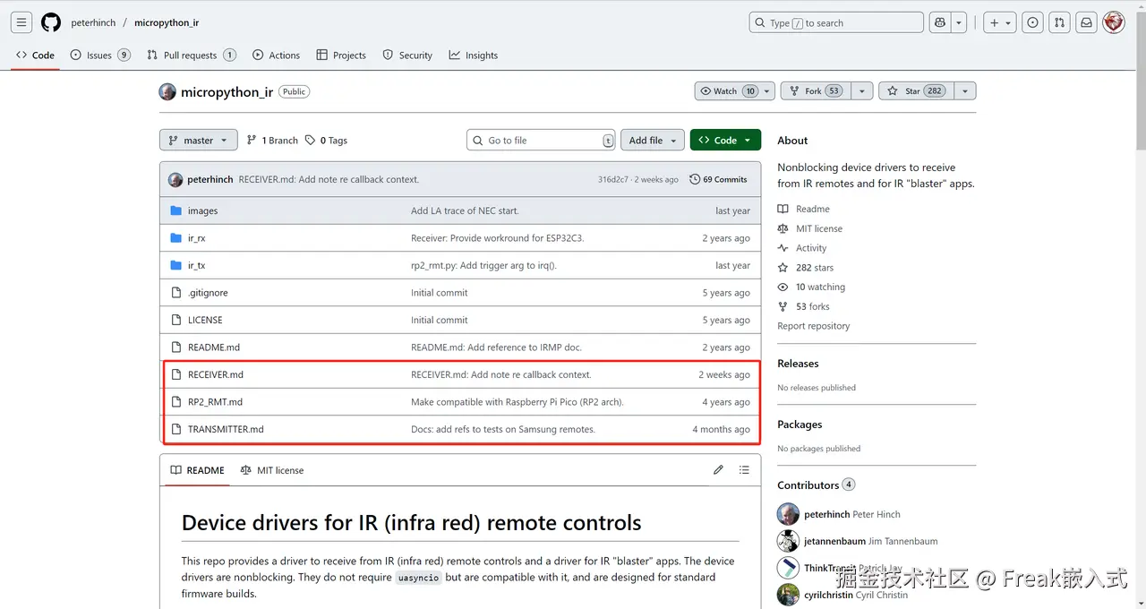The height and width of the screenshot is (609, 1146).
Task: Open the Copilot dropdown arrow
Action: click(x=959, y=22)
